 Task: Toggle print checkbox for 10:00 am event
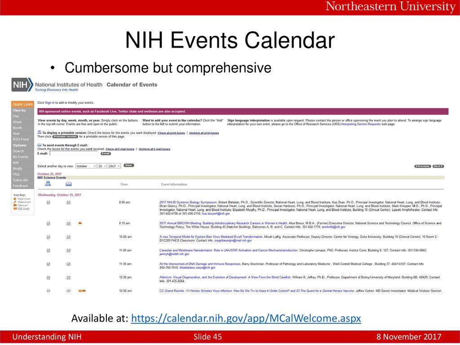(49, 237)
